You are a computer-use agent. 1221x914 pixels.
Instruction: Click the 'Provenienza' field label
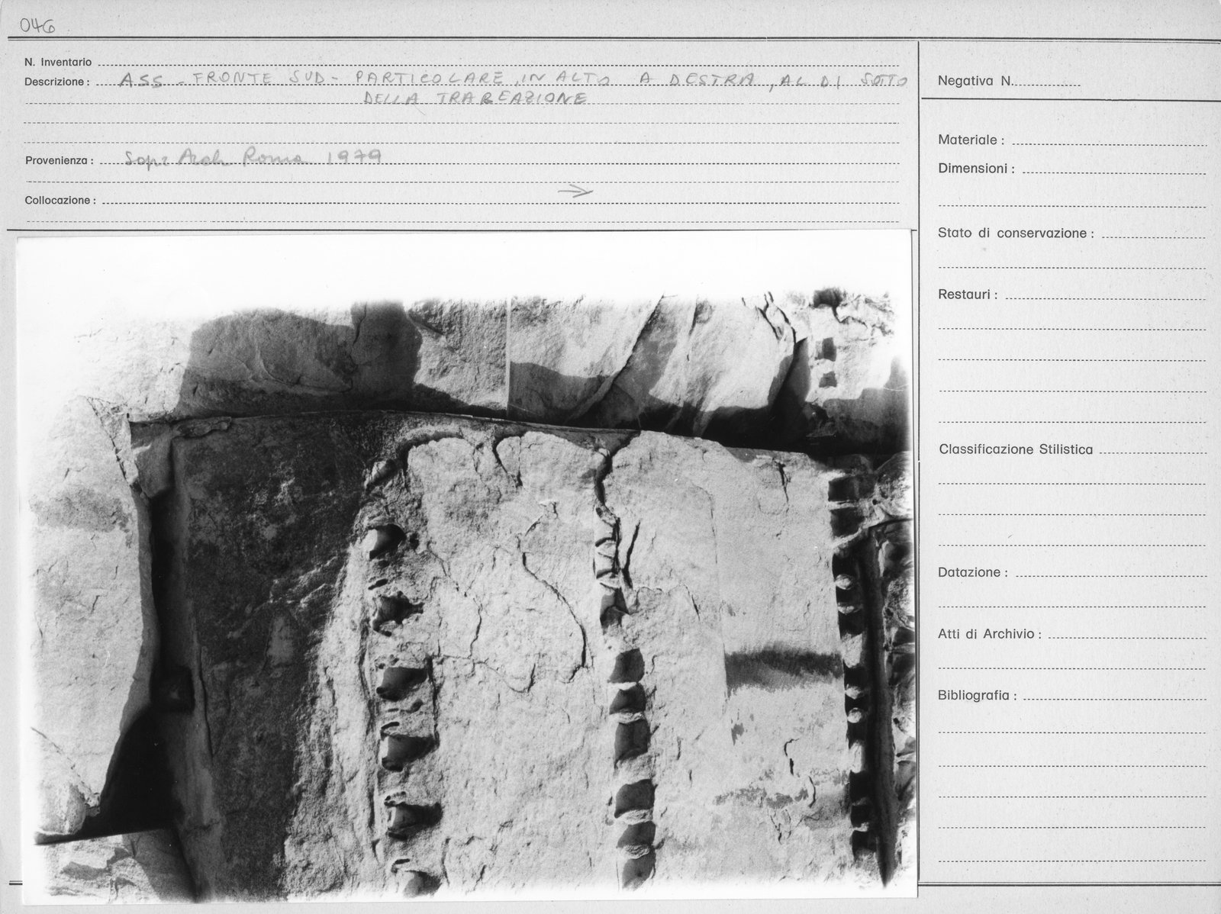(x=60, y=161)
